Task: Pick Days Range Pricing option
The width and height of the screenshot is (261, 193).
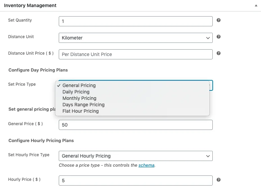Action: (x=83, y=105)
